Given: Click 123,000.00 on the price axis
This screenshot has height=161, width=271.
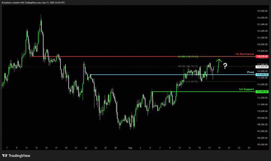Looking at the screenshot, I should (x=262, y=24).
